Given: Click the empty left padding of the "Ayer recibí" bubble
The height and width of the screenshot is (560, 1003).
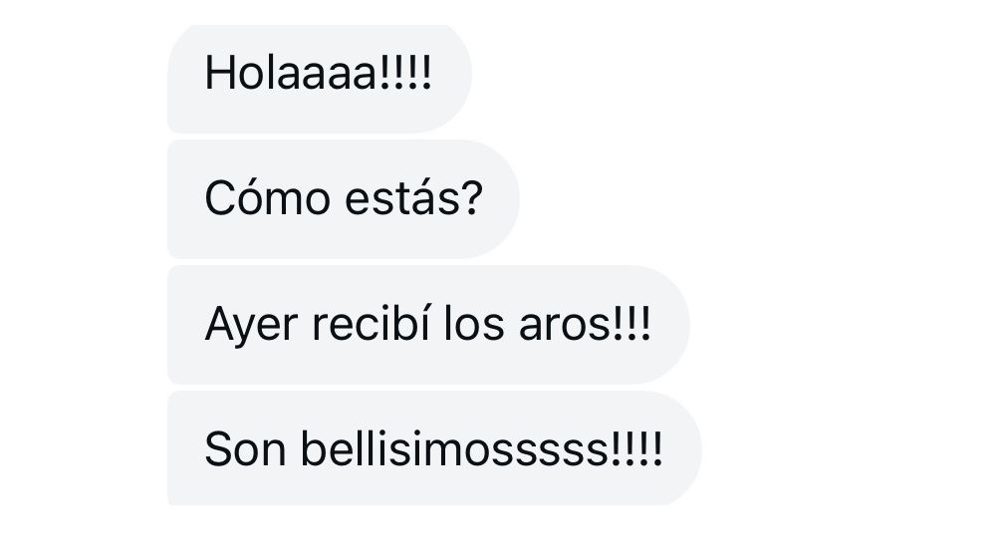Looking at the screenshot, I should pyautogui.click(x=185, y=325).
